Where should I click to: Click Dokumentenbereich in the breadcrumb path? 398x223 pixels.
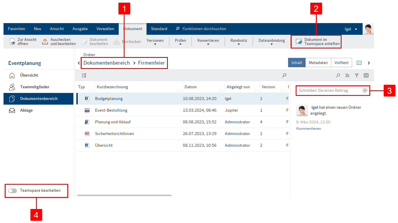(106, 63)
